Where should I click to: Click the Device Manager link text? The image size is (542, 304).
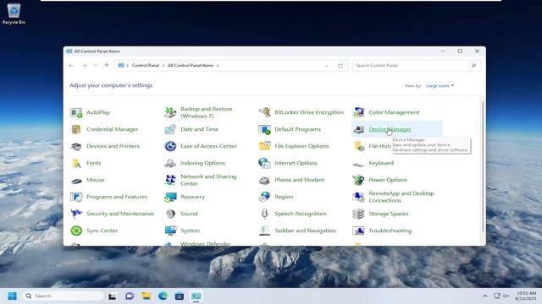390,129
